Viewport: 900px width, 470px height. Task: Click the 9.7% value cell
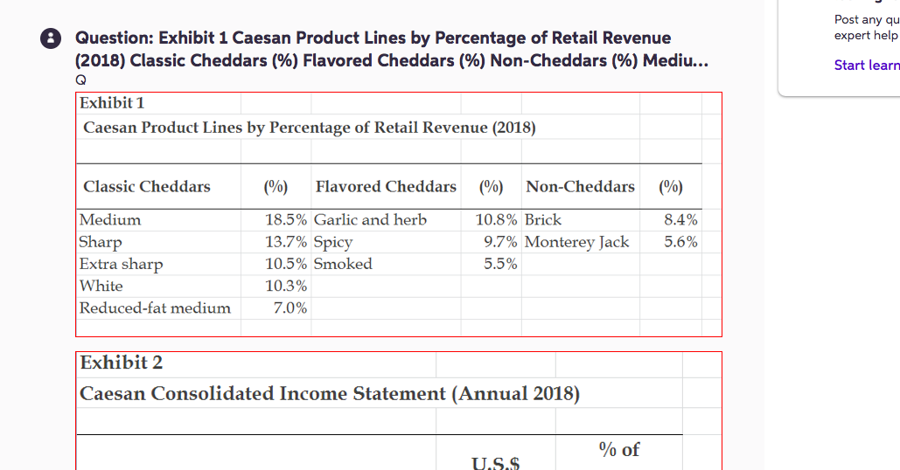500,243
